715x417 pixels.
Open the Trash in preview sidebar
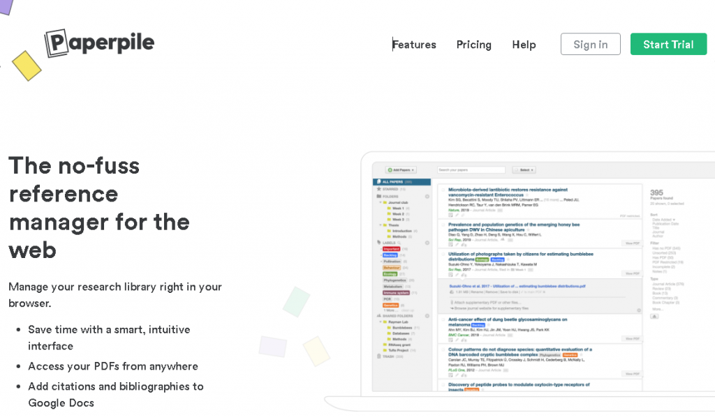390,356
